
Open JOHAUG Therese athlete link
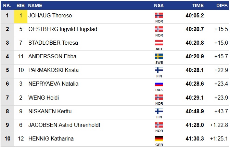(50, 16)
